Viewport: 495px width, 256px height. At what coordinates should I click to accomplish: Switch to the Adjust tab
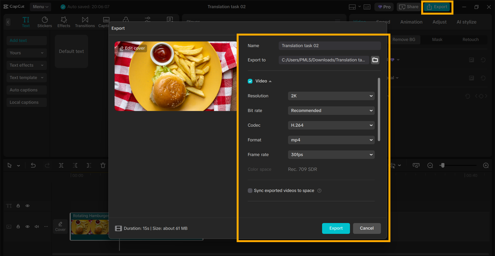tap(440, 22)
